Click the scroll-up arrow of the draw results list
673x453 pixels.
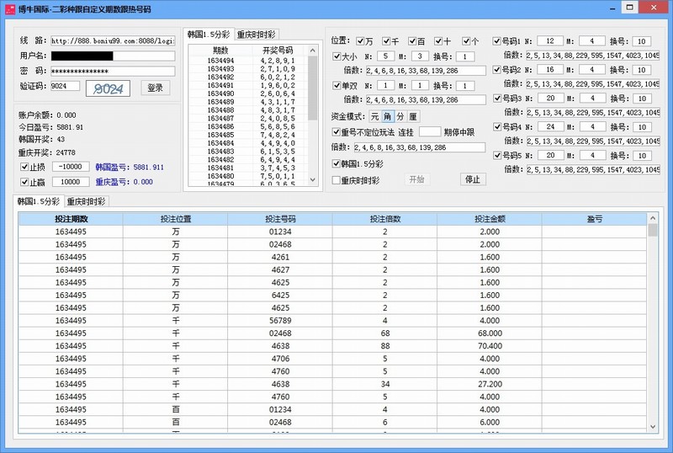313,51
